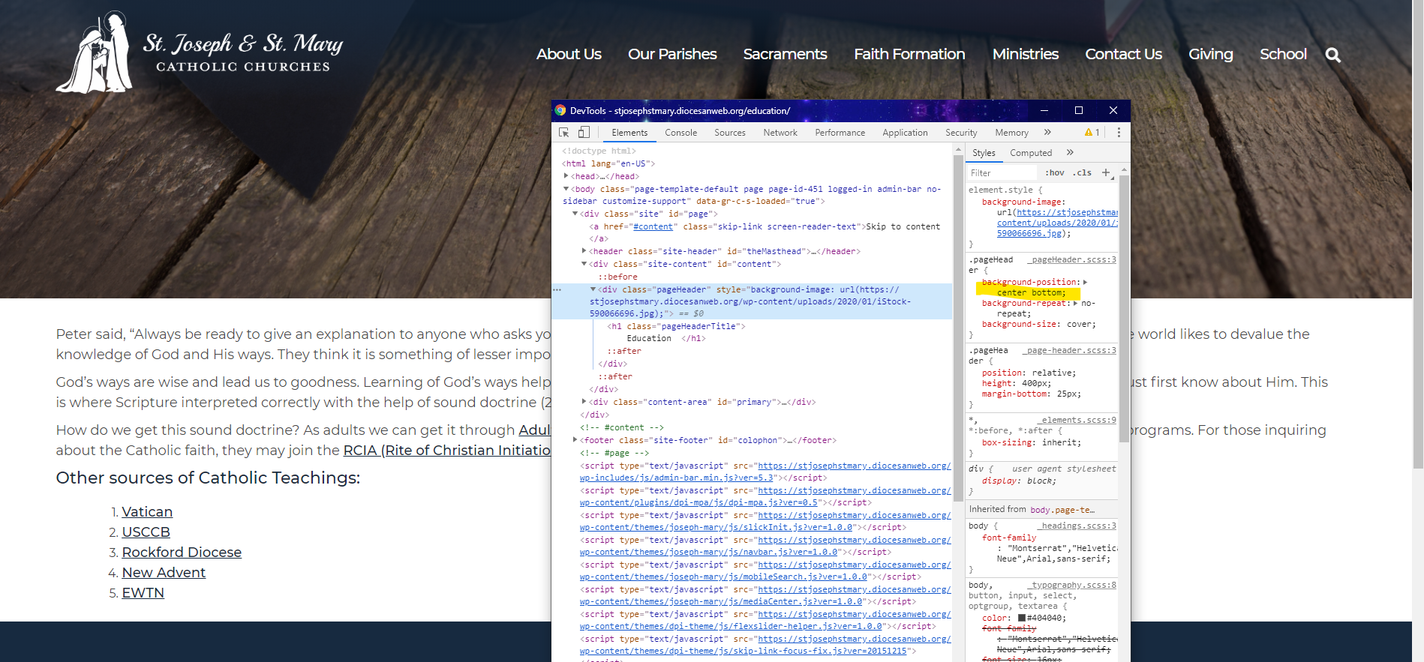This screenshot has height=662, width=1424.
Task: Open the Vatican link
Action: pos(147,512)
